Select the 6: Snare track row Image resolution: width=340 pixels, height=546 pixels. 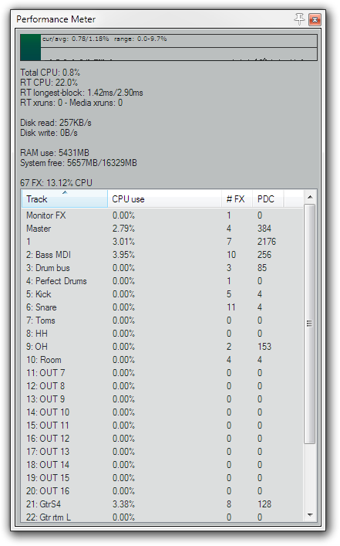pyautogui.click(x=163, y=307)
